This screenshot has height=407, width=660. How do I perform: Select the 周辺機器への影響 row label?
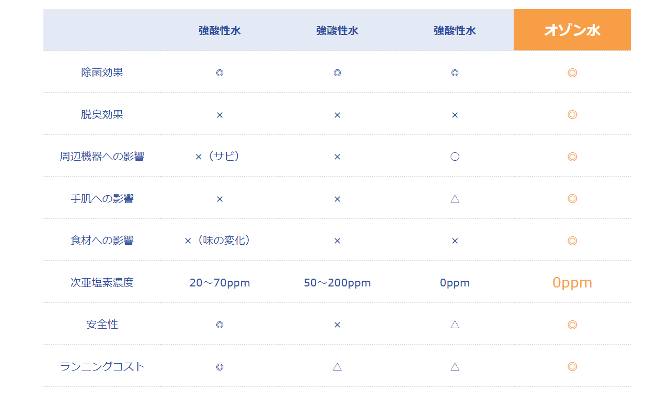102,157
